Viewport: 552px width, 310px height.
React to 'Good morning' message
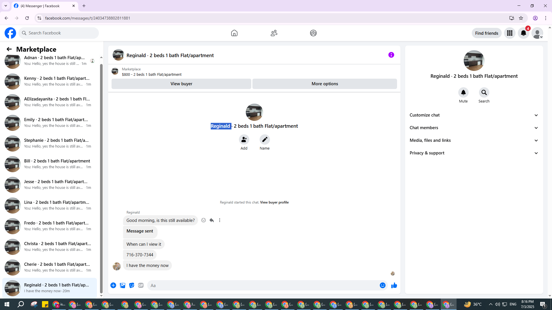(x=204, y=220)
